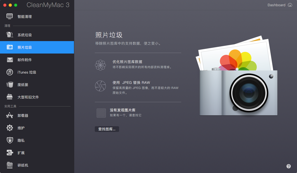Click the JPEG 替换 RAW aperture icon
This screenshot has width=297, height=173.
100,86
